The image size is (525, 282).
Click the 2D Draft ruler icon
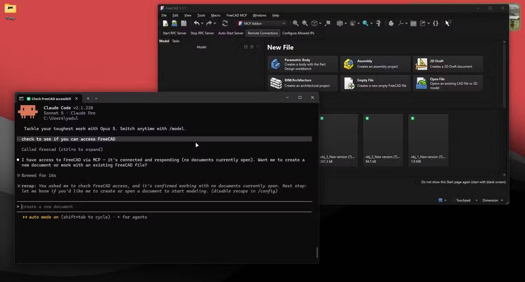click(421, 64)
